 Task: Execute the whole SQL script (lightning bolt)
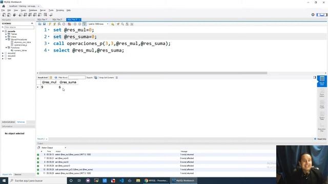click(50, 24)
